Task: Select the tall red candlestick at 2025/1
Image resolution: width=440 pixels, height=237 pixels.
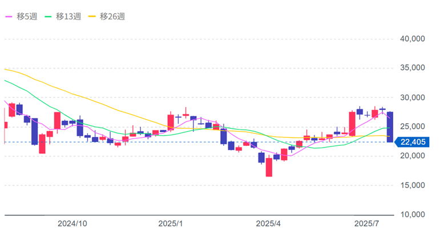Action: pos(171,122)
